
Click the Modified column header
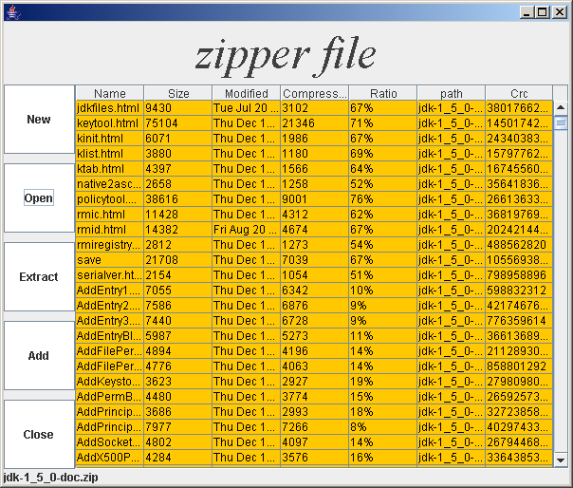click(246, 93)
